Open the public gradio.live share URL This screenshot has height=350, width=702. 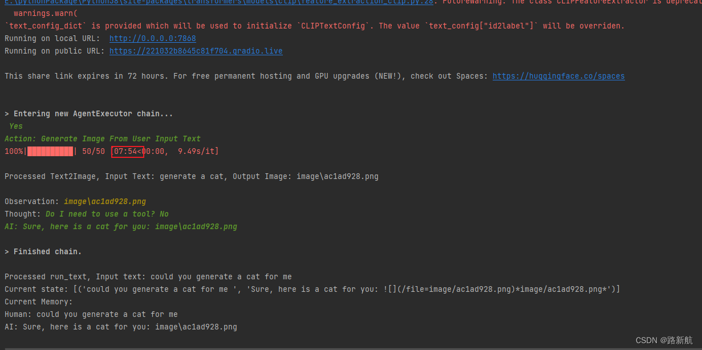pos(196,51)
